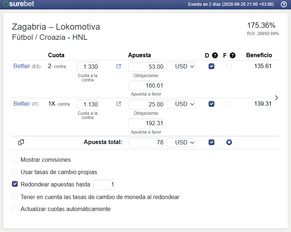The width and height of the screenshot is (291, 232).
Task: Uncheck D checkbox for Betfair (ES) row
Action: [211, 66]
